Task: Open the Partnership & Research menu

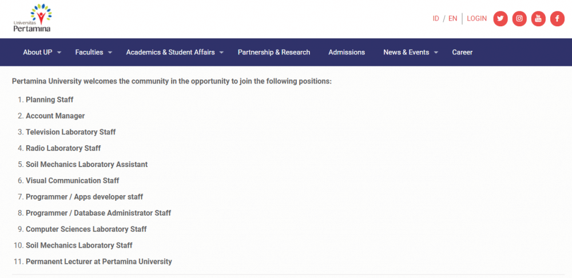Action: tap(274, 53)
